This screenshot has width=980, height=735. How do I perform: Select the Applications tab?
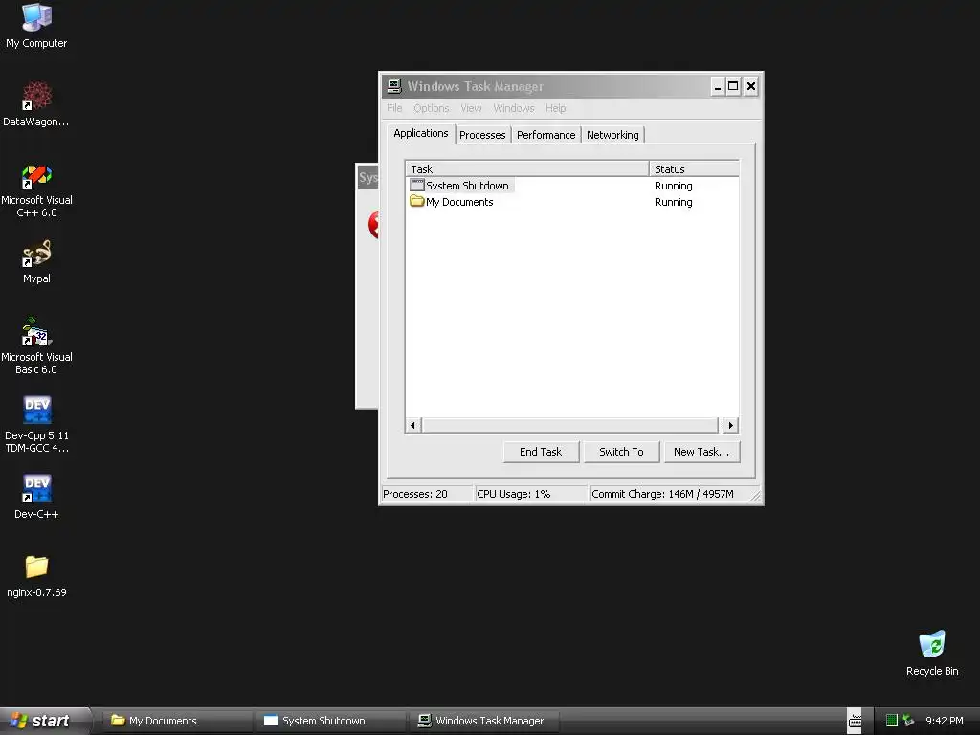pyautogui.click(x=421, y=133)
